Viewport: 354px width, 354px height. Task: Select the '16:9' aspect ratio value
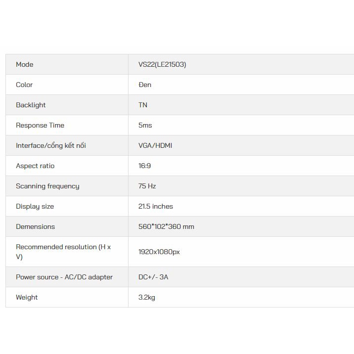coord(145,166)
